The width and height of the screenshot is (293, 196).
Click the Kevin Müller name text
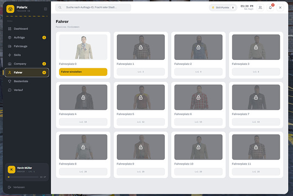coord(25,168)
